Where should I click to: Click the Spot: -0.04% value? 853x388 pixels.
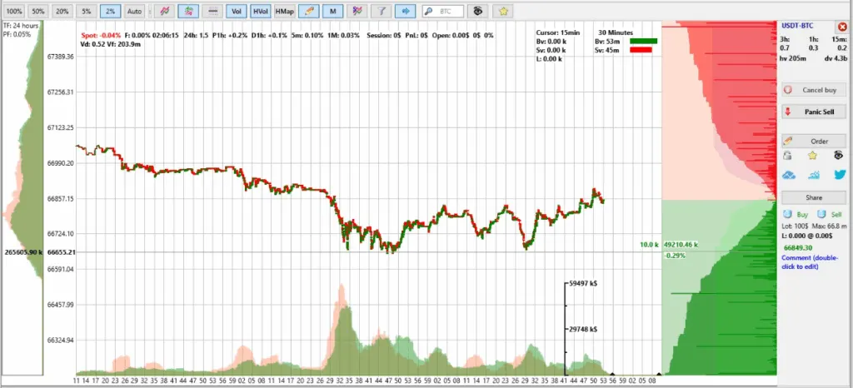[101, 35]
